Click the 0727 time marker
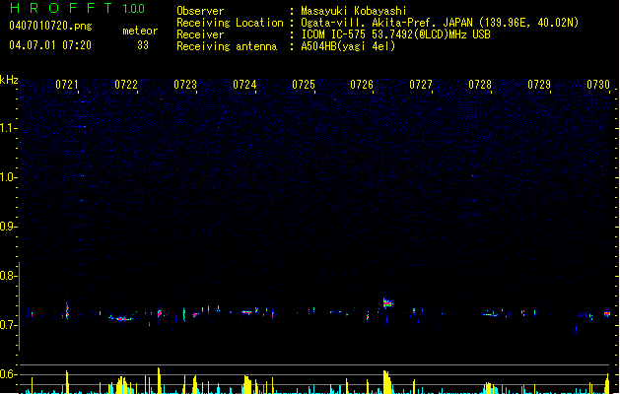 (x=421, y=84)
